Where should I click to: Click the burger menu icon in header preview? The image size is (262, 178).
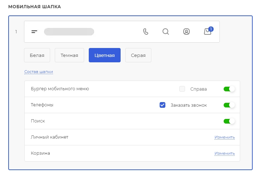click(34, 32)
